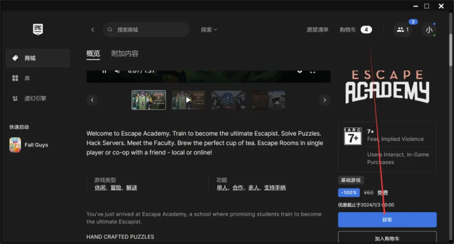
Task: Click the Epic Games logo
Action: pos(38,29)
